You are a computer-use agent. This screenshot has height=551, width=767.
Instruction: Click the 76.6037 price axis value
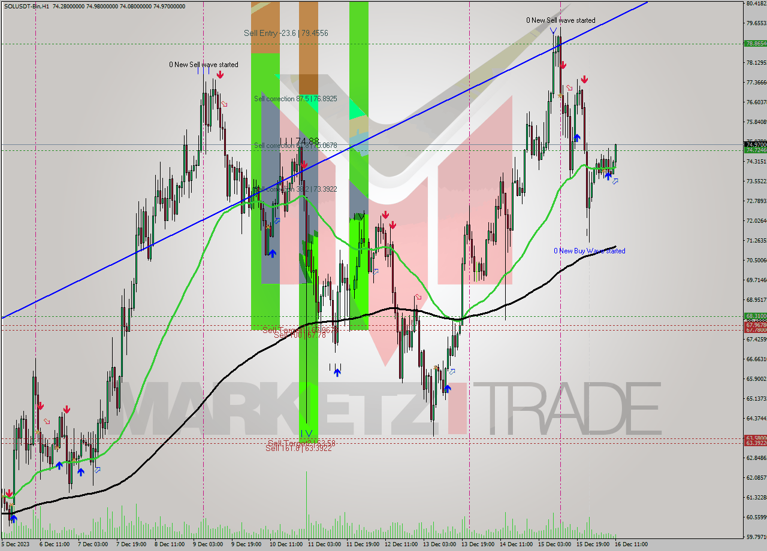click(x=756, y=102)
